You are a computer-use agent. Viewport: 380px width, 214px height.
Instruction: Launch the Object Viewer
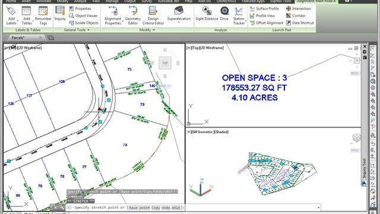point(83,15)
